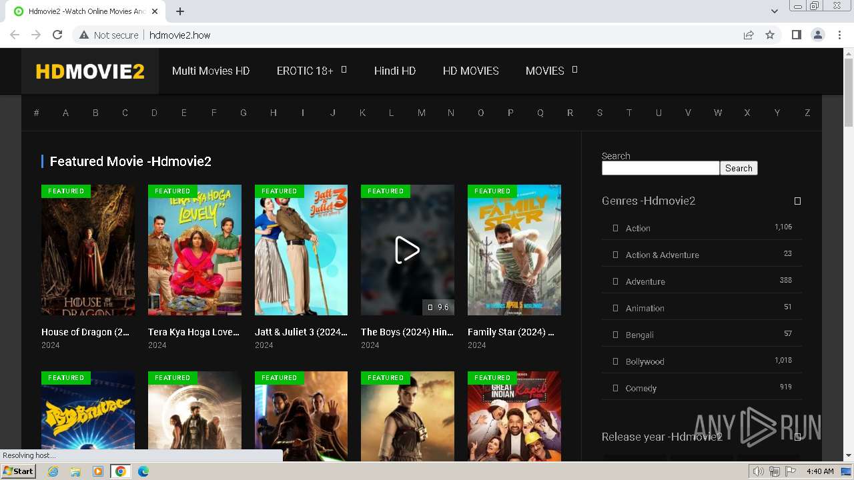The image size is (854, 480).
Task: Open the media player taskbar icon
Action: click(98, 471)
